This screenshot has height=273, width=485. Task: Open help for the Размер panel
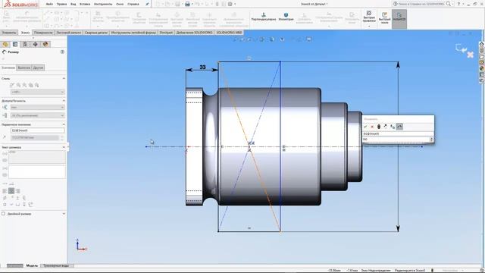62,52
